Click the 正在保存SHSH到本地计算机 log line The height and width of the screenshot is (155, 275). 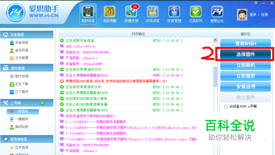124,99
